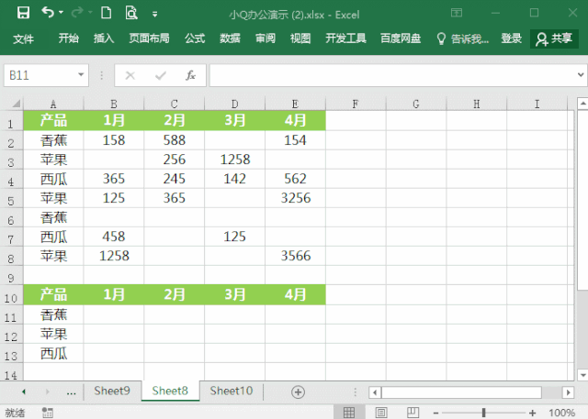Image resolution: width=588 pixels, height=419 pixels.
Task: Switch to the 数据 ribbon tab
Action: pos(230,39)
